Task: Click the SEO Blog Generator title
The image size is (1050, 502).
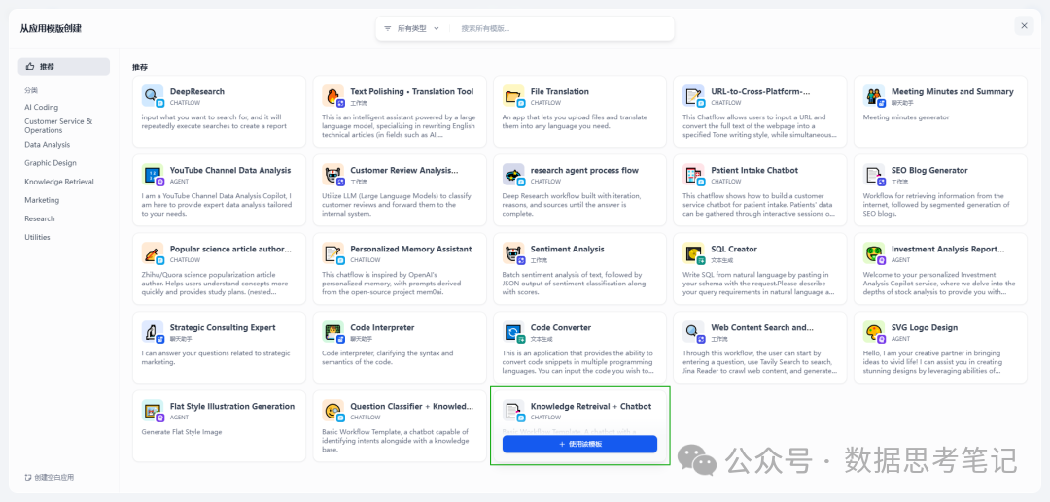Action: (929, 171)
